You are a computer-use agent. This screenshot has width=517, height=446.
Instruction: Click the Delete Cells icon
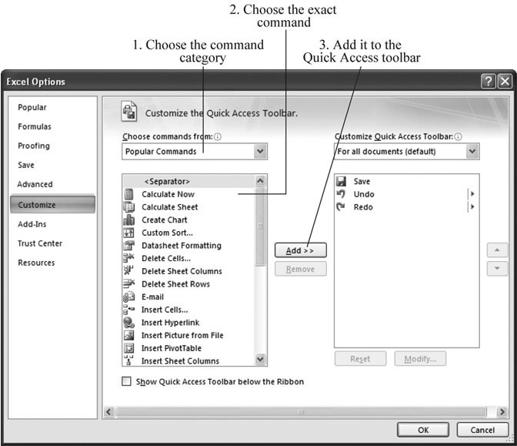128,258
